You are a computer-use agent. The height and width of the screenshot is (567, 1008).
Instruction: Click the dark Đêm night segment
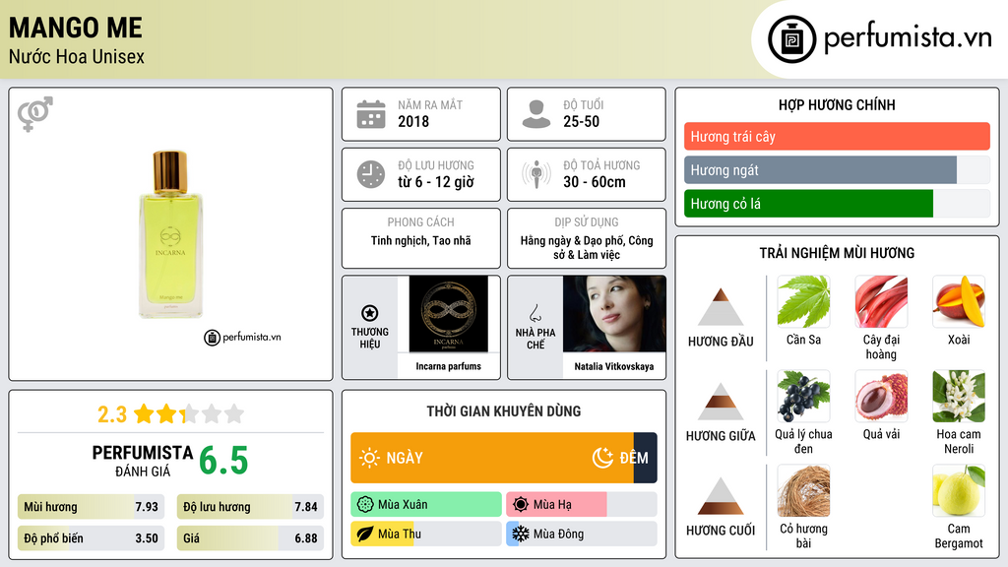point(646,458)
